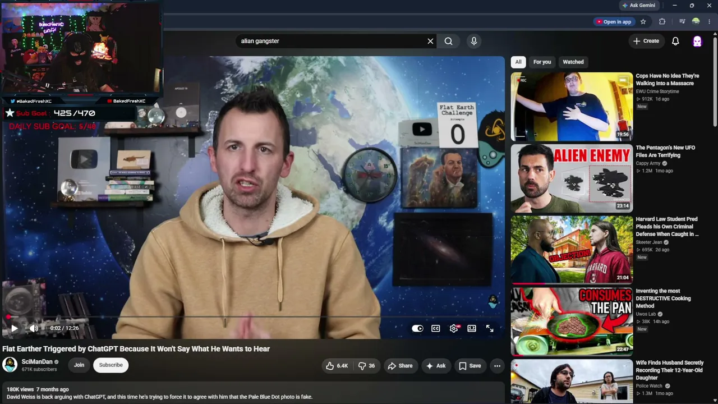
Task: Click the Cappy Army channel name
Action: pos(648,163)
